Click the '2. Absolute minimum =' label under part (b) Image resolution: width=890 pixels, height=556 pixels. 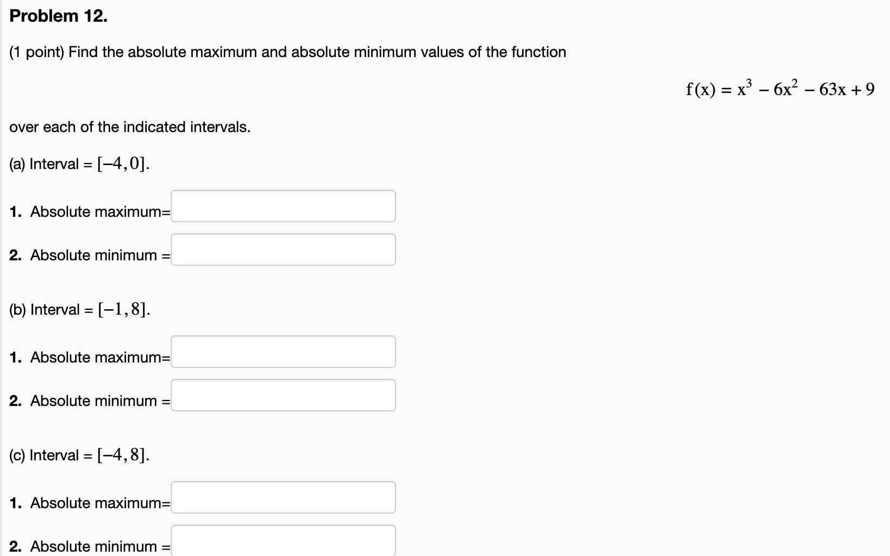coord(89,401)
